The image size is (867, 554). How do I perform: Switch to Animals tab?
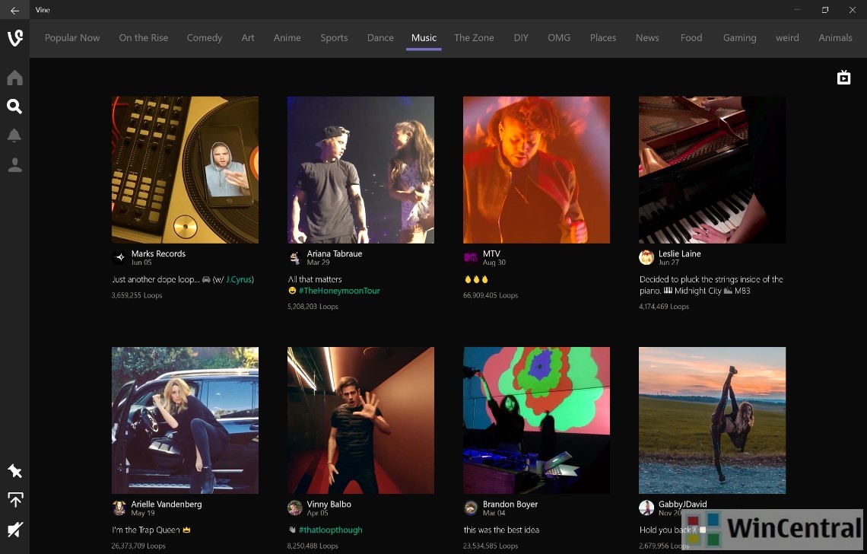click(835, 37)
